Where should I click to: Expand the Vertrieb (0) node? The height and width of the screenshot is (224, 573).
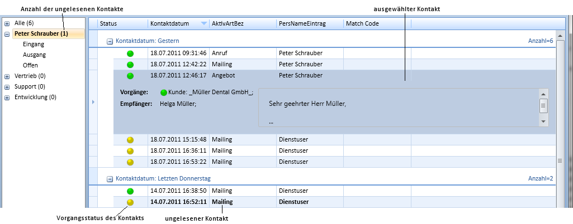(x=7, y=76)
